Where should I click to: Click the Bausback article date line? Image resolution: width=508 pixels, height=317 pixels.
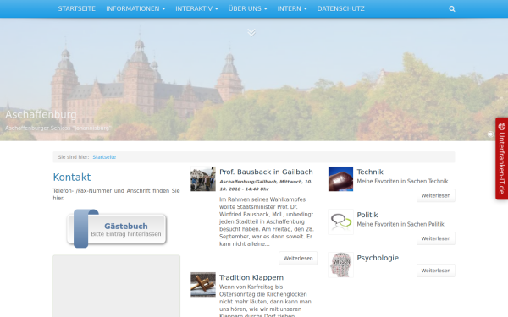pyautogui.click(x=266, y=185)
